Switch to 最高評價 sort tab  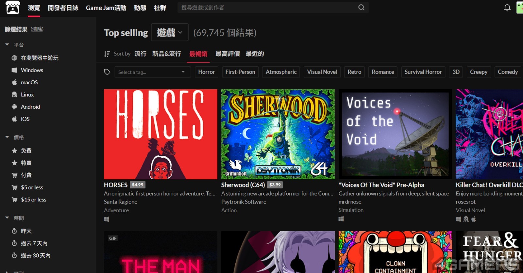228,54
